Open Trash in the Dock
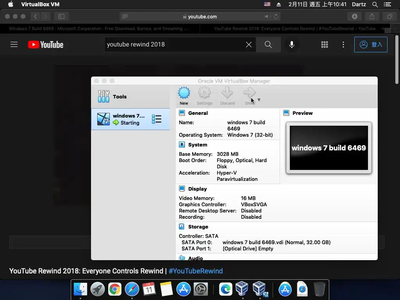This screenshot has width=400, height=300. pyautogui.click(x=319, y=289)
